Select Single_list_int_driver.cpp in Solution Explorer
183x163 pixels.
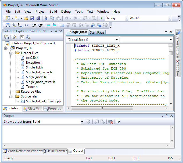tap(43, 101)
